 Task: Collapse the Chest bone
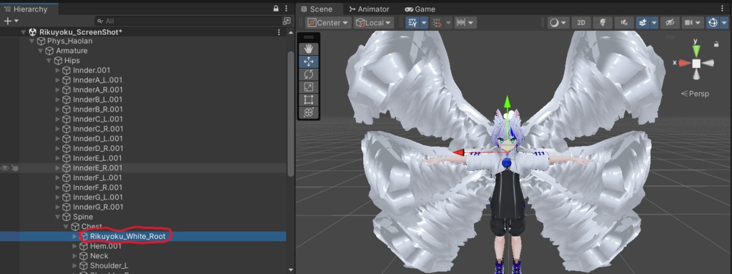tap(66, 227)
